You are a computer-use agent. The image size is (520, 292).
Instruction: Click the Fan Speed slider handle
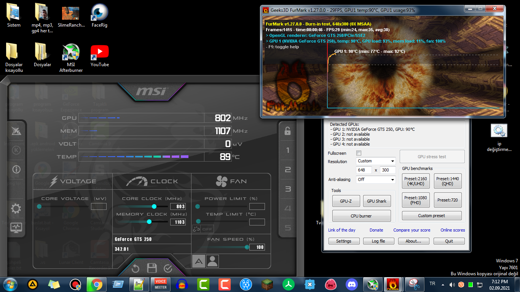[247, 247]
